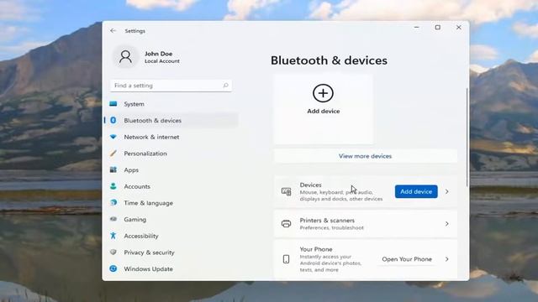Image resolution: width=538 pixels, height=302 pixels.
Task: Click the Windows Update sync icon
Action: pos(113,268)
